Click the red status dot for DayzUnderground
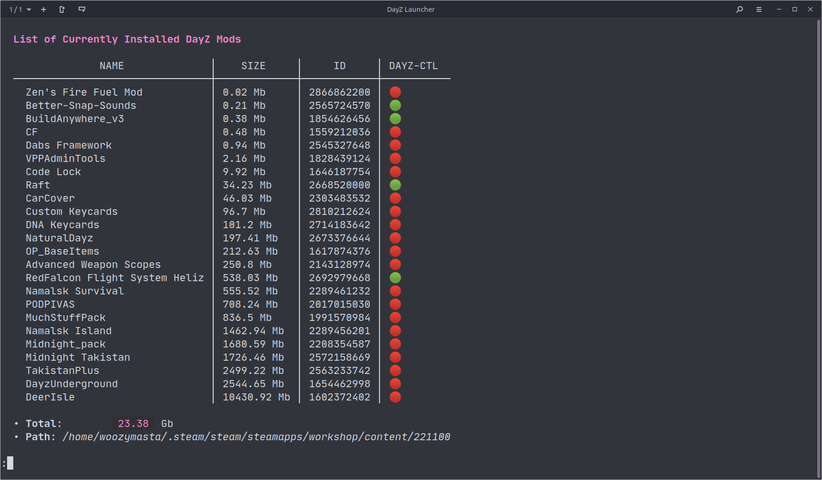This screenshot has height=480, width=822. pos(395,384)
